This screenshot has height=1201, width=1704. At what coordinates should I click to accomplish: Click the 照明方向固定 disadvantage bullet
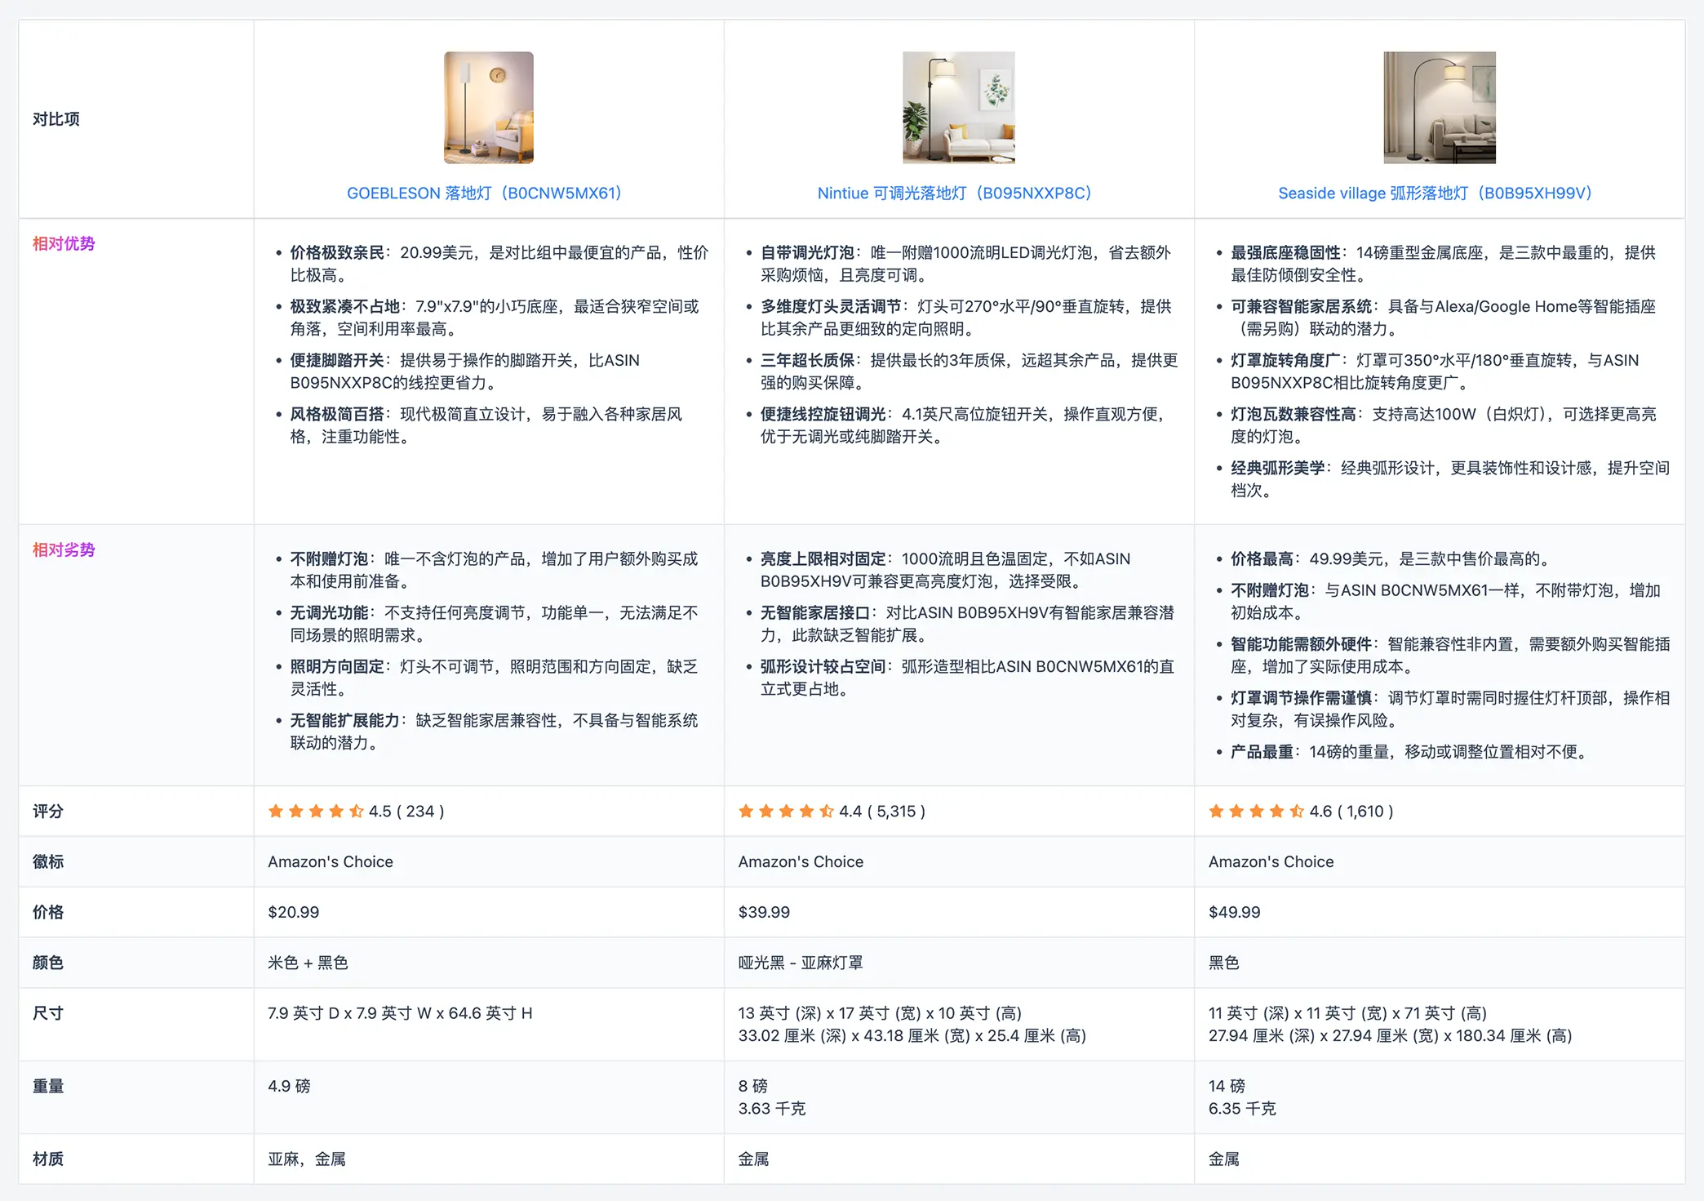tap(494, 678)
